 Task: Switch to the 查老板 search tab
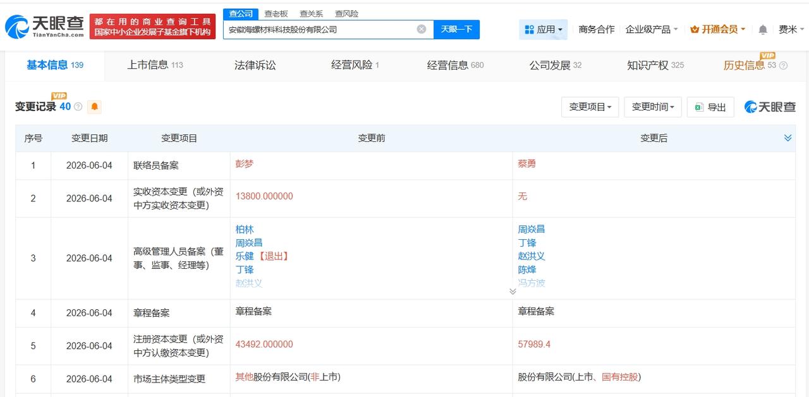[276, 13]
